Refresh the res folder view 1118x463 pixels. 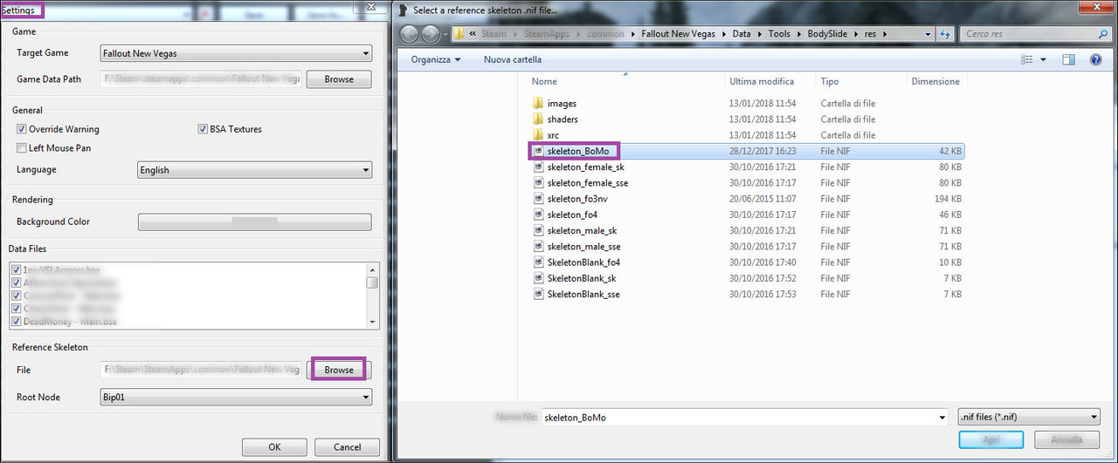point(945,34)
